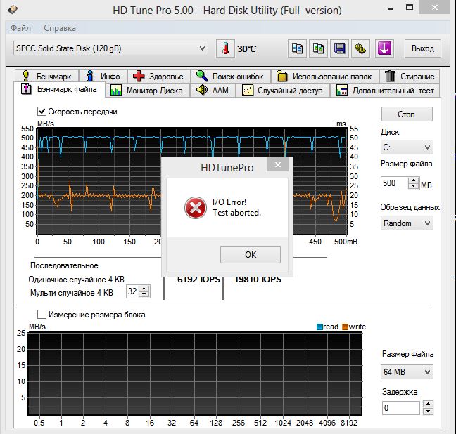Minimize the HD Tune Pro window
Image resolution: width=456 pixels, height=434 pixels.
tap(391, 8)
